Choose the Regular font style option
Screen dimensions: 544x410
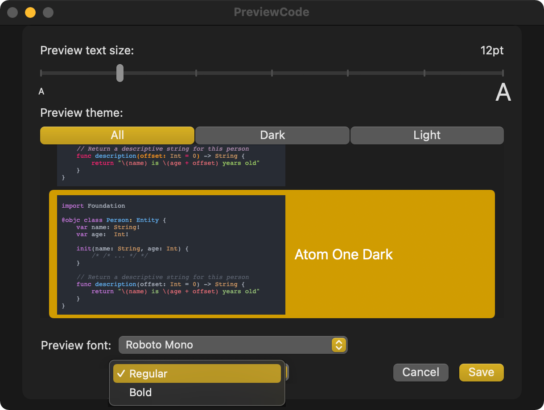[148, 374]
